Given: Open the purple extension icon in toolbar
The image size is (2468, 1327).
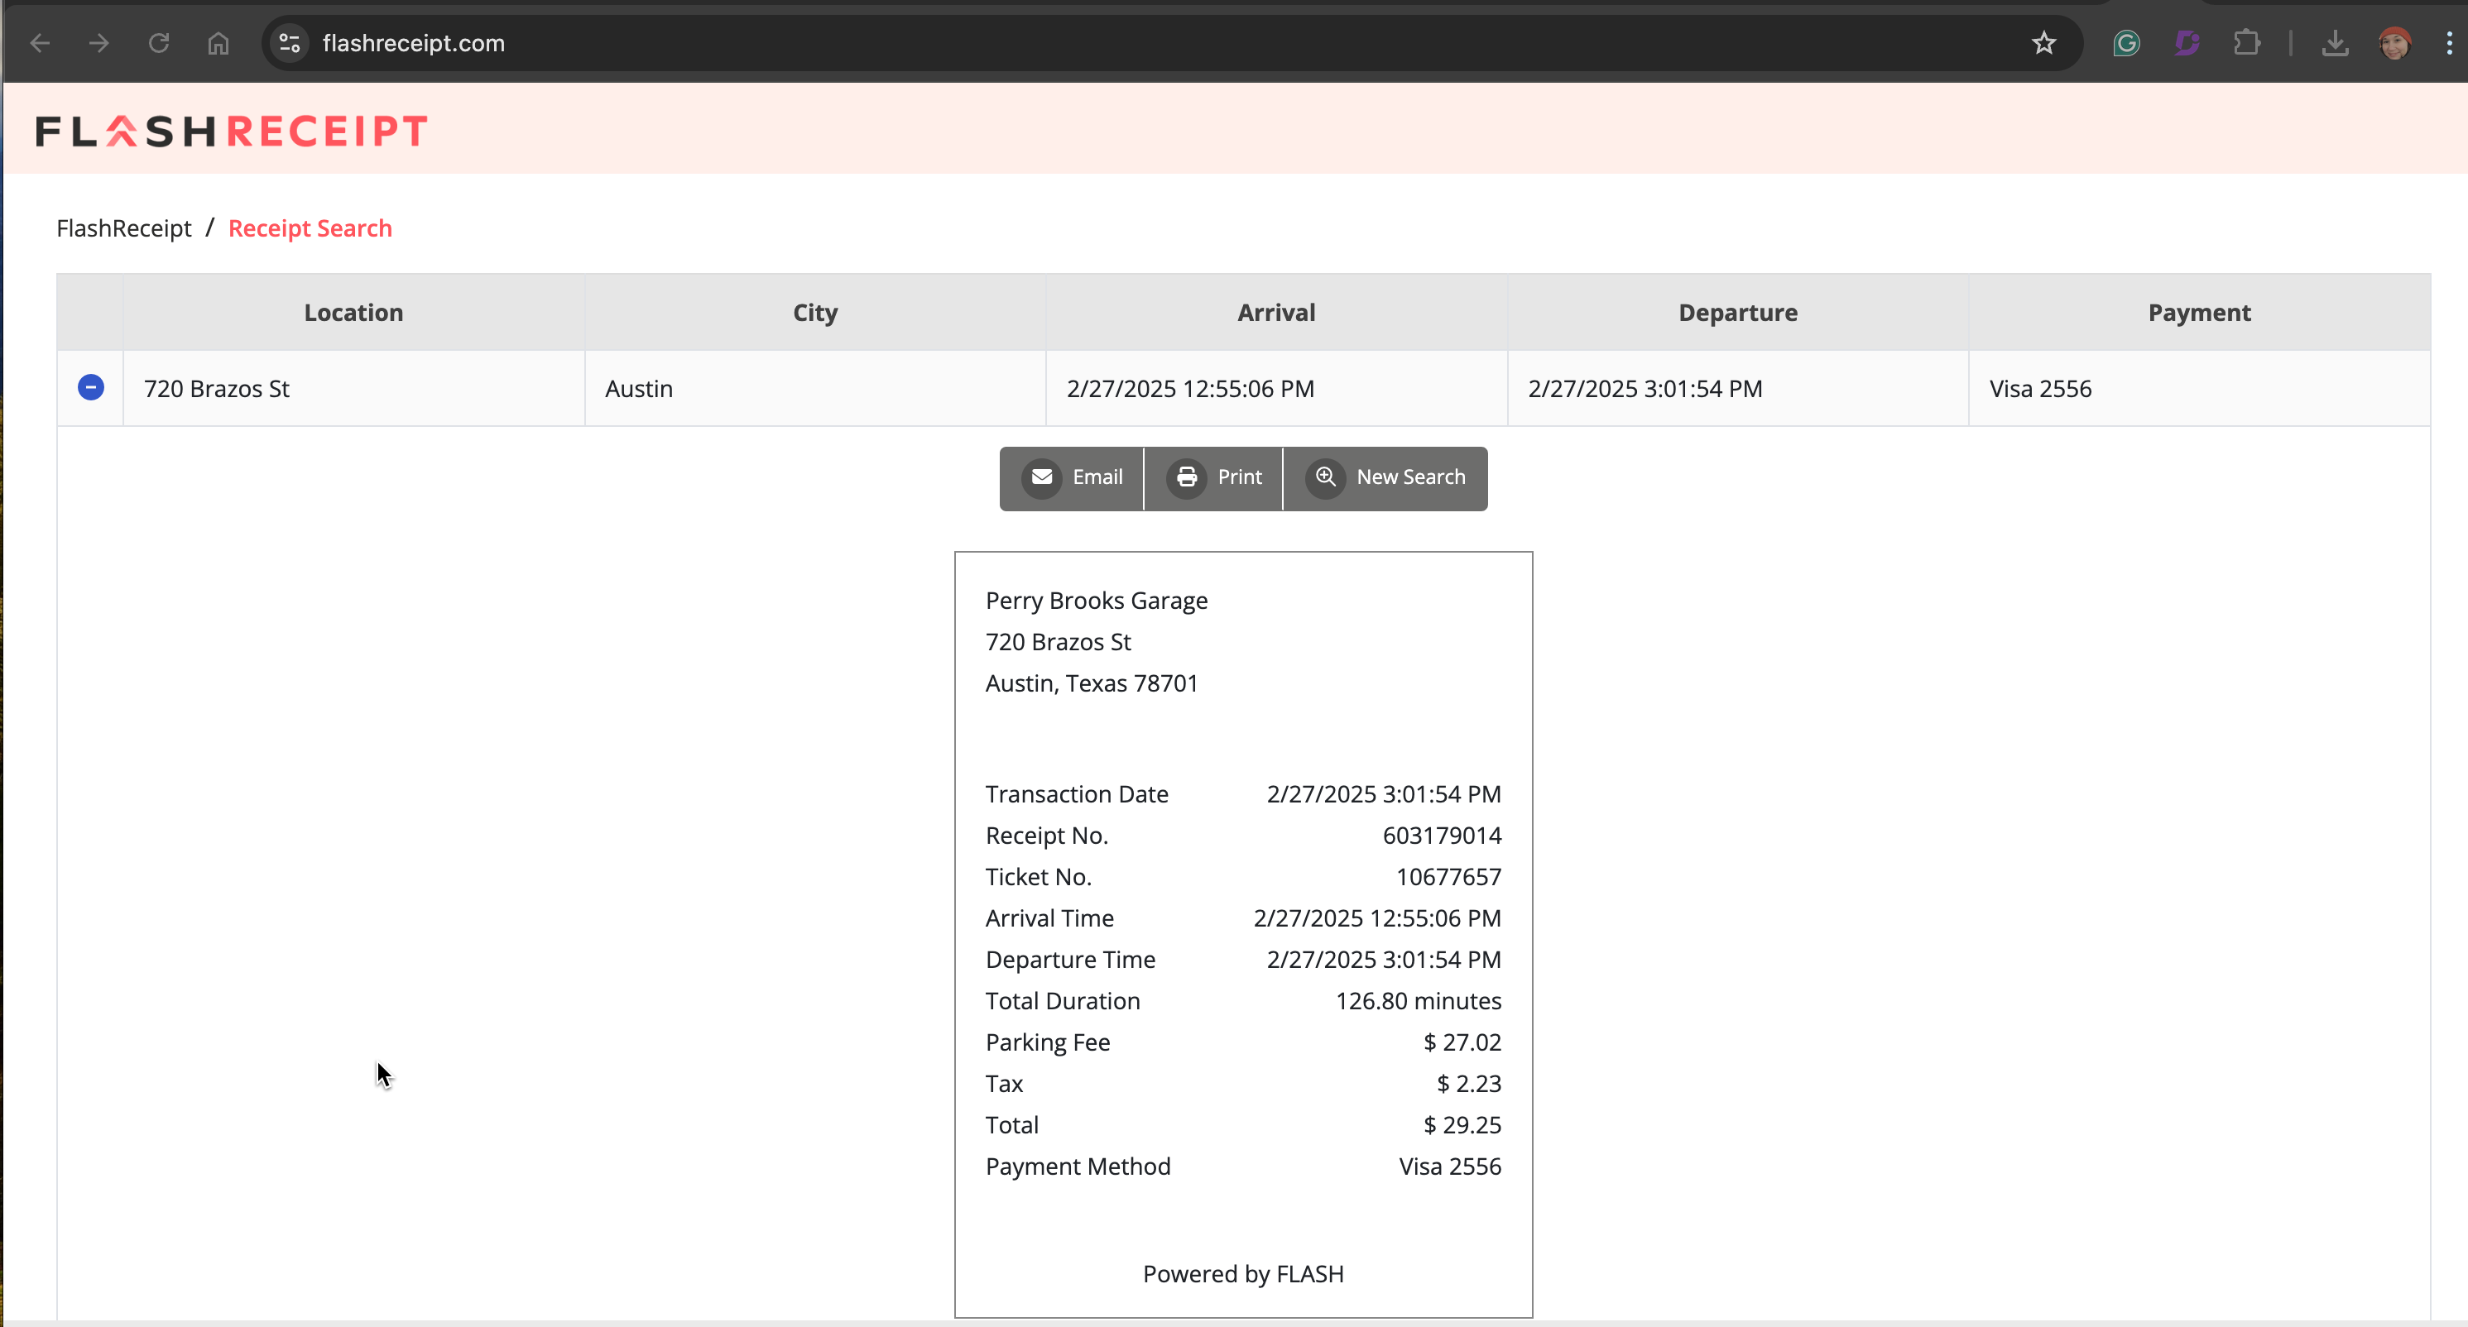Looking at the screenshot, I should pos(2187,43).
